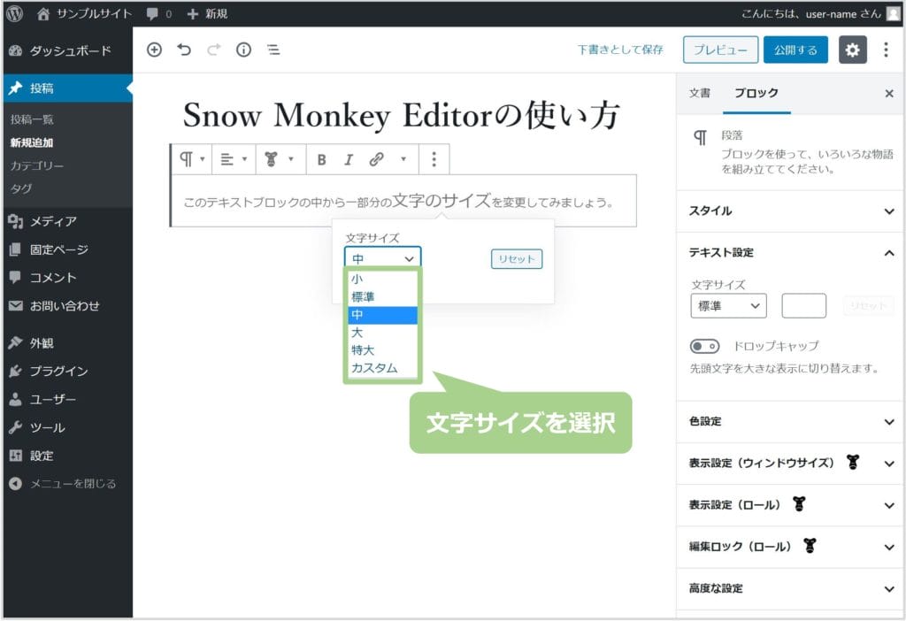Click the undo arrow icon
The width and height of the screenshot is (906, 621).
point(184,50)
